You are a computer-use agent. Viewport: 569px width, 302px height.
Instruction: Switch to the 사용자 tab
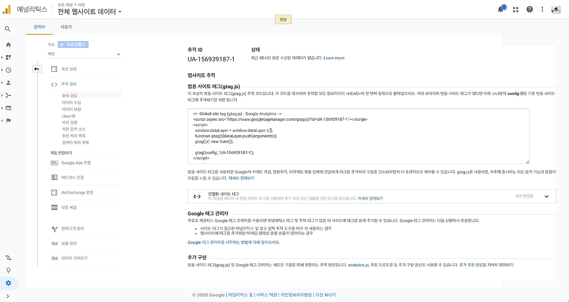[x=66, y=27]
